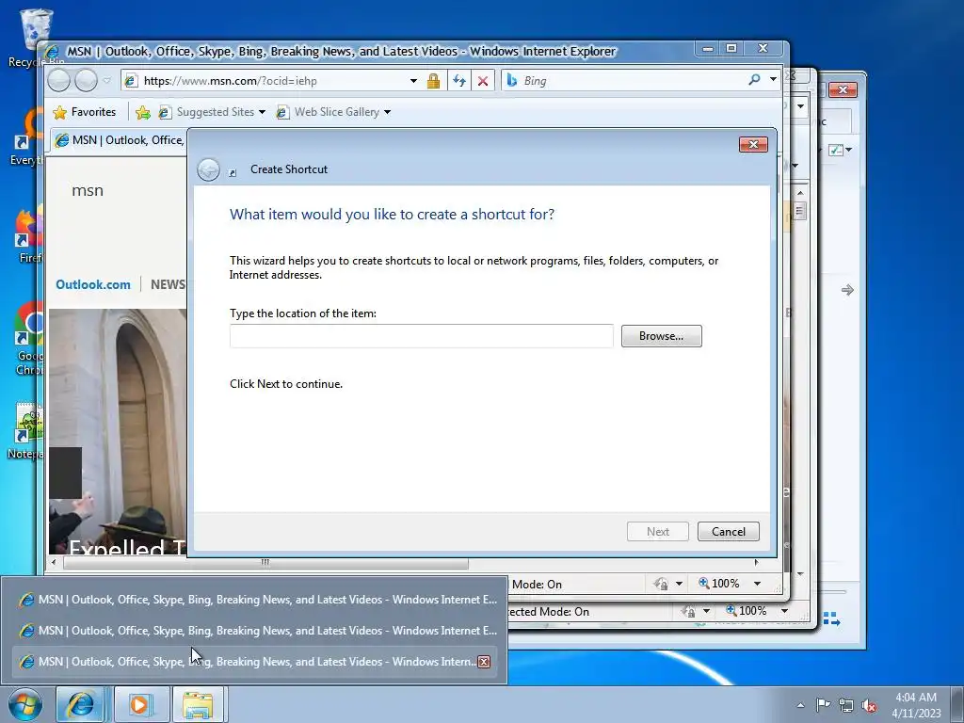Click the Refresh page icon

(x=458, y=81)
